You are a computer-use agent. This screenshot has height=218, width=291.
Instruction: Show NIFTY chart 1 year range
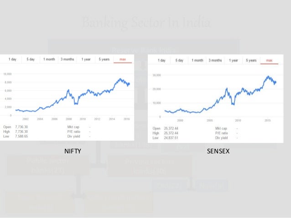[86, 59]
